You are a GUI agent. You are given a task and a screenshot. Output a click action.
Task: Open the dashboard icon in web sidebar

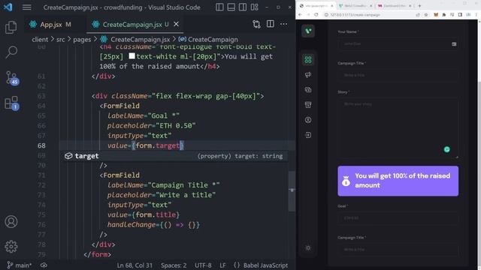coord(308,59)
